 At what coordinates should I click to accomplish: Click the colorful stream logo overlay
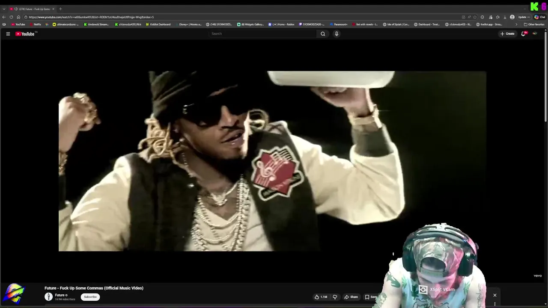pyautogui.click(x=14, y=294)
